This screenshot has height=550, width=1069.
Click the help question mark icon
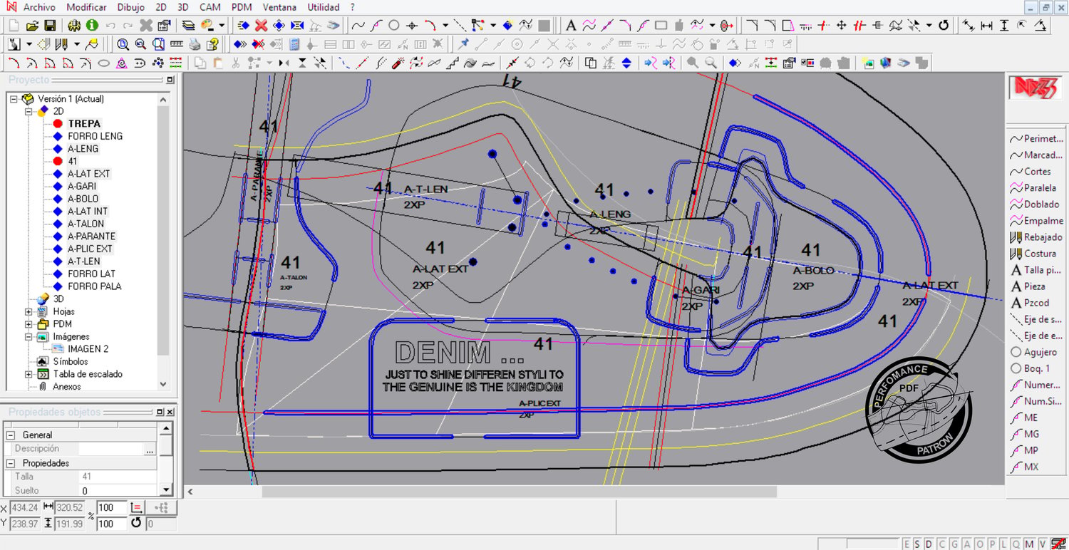coord(212,44)
